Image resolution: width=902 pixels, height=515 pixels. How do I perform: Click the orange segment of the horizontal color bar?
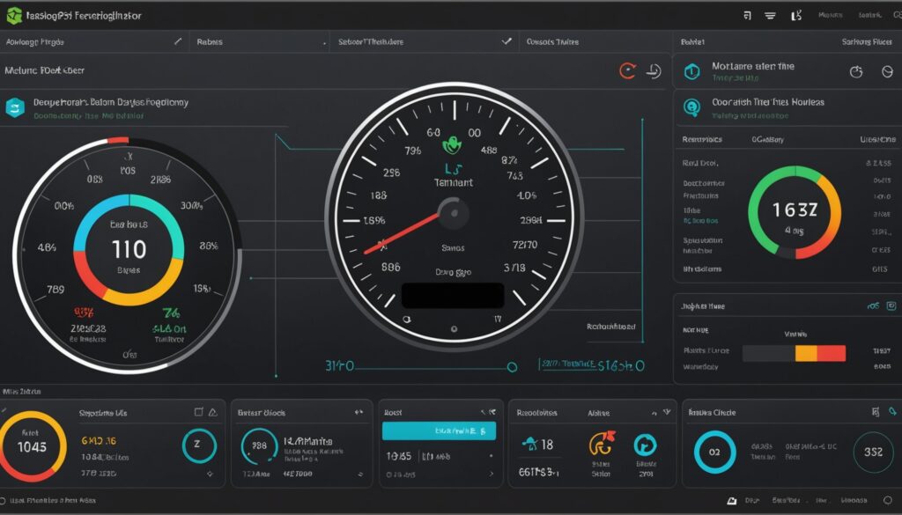click(x=807, y=353)
